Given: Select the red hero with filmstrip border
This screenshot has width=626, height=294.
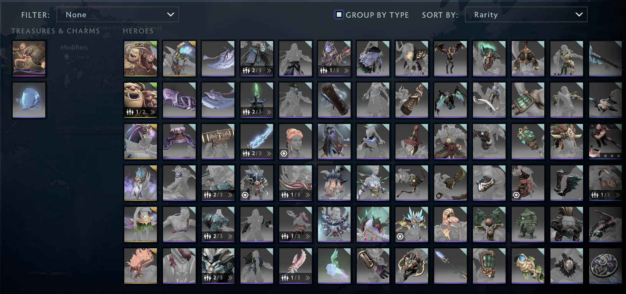Looking at the screenshot, I should coord(605,142).
